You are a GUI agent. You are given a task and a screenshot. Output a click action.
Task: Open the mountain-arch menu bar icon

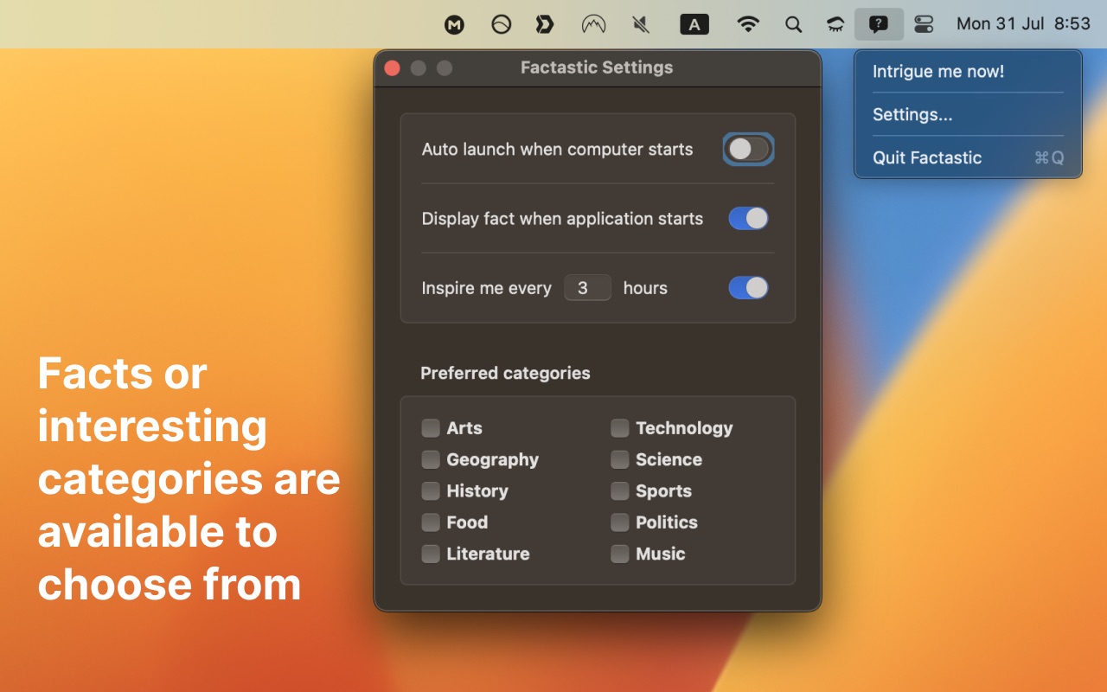(x=593, y=24)
